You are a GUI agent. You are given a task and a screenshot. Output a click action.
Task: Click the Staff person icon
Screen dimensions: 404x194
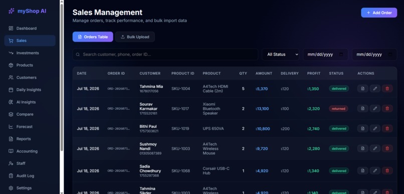pos(11,163)
